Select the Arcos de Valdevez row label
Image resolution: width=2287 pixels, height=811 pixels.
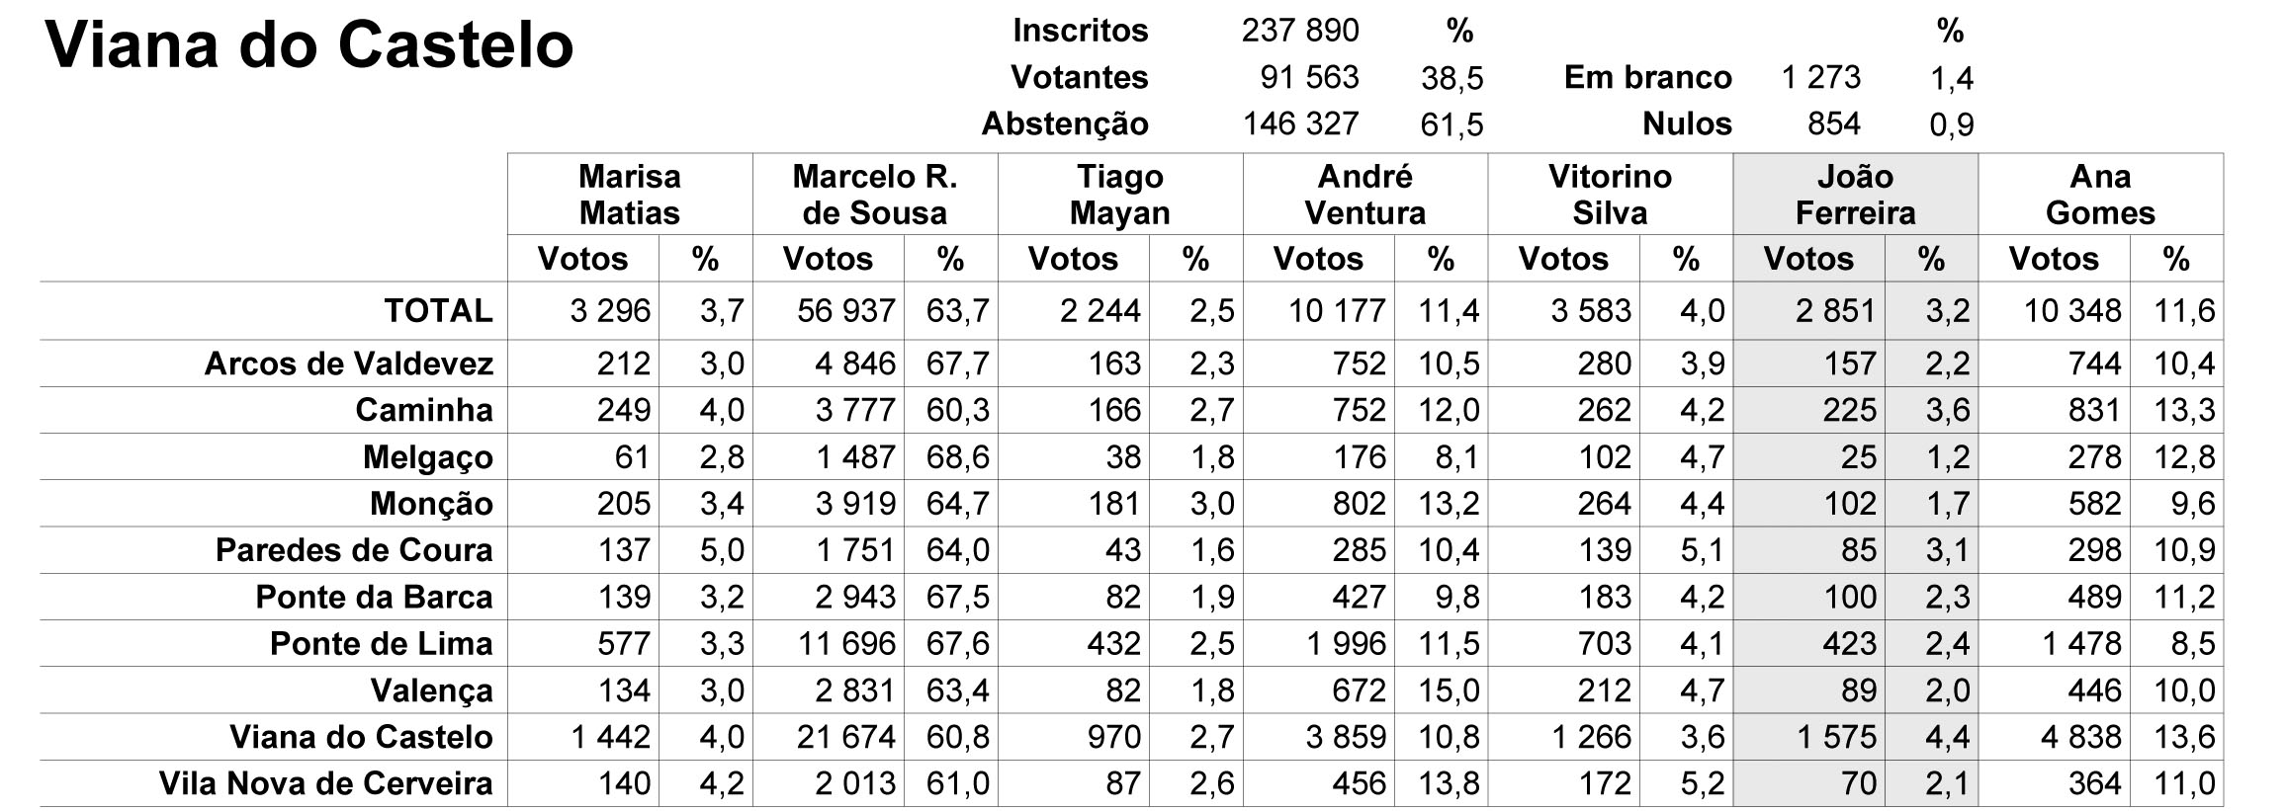349,364
